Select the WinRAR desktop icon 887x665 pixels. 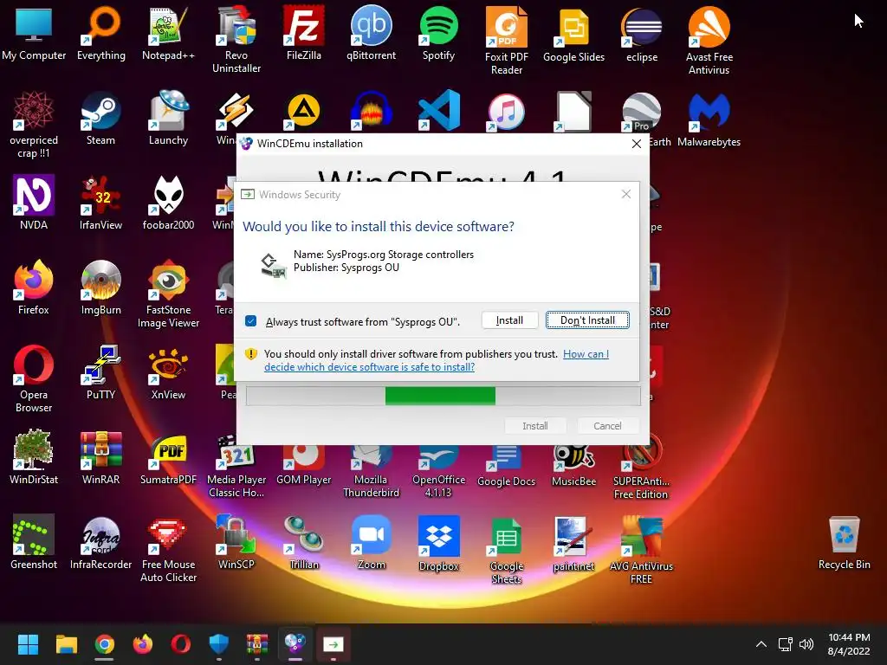[100, 458]
